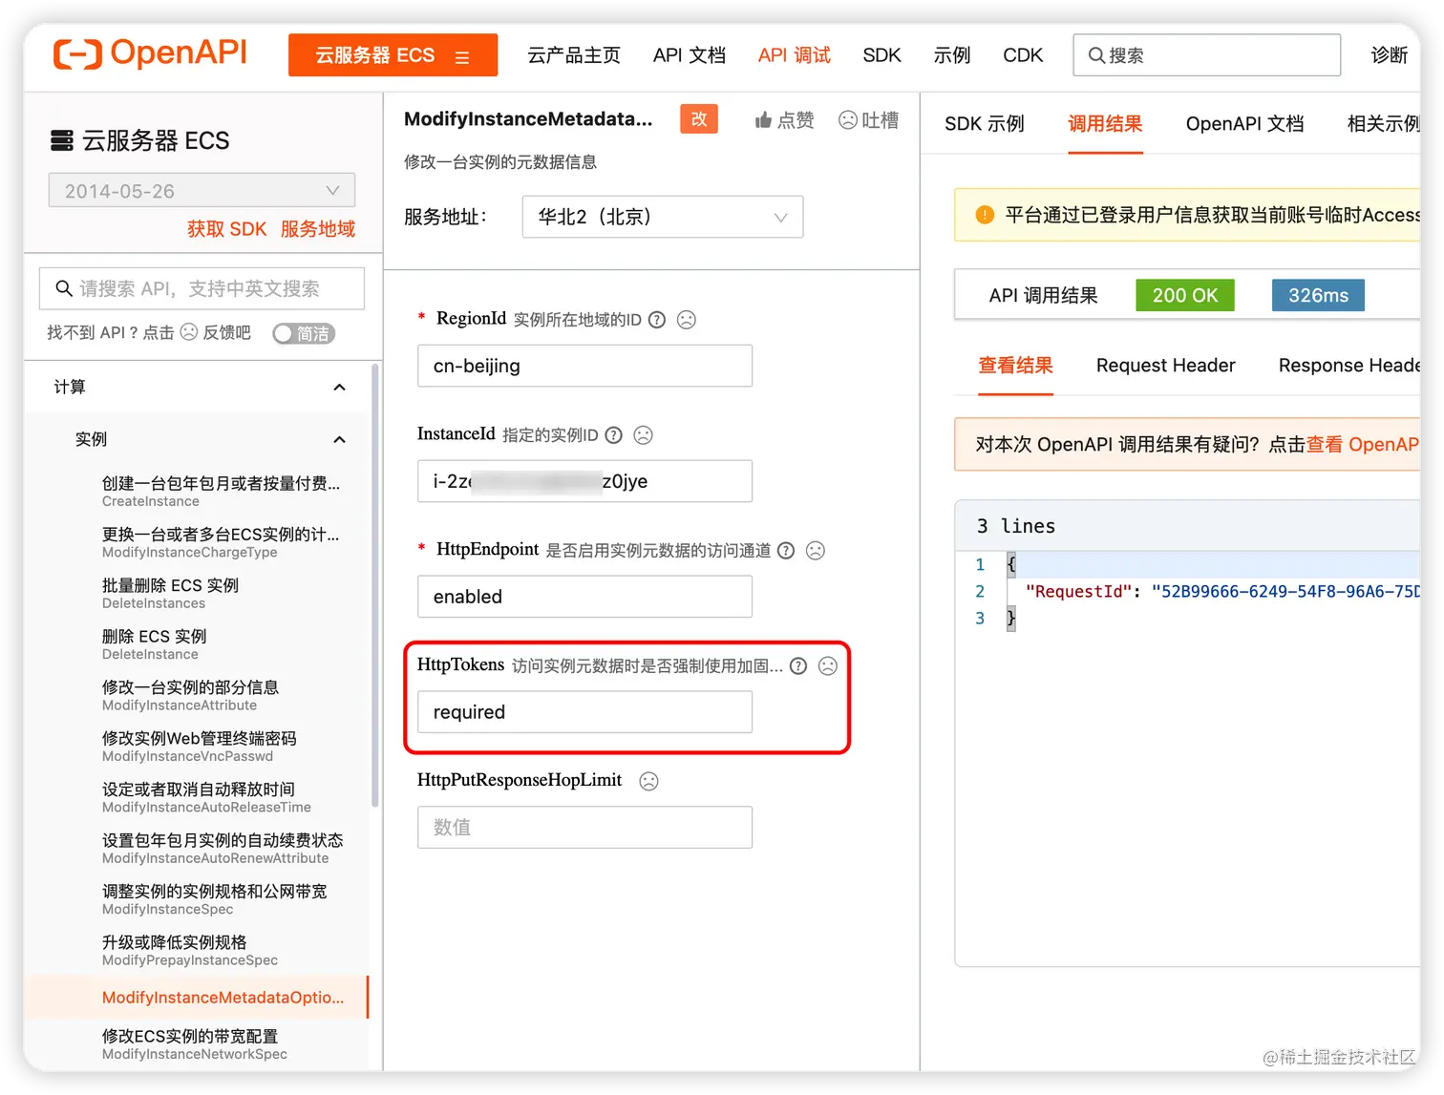Screen dimensions: 1444x1095
Task: Click the magnifier icon in API search box
Action: coord(64,288)
